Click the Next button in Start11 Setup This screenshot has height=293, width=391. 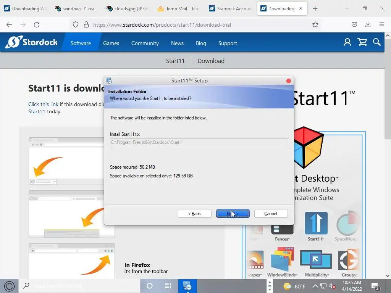tap(233, 214)
